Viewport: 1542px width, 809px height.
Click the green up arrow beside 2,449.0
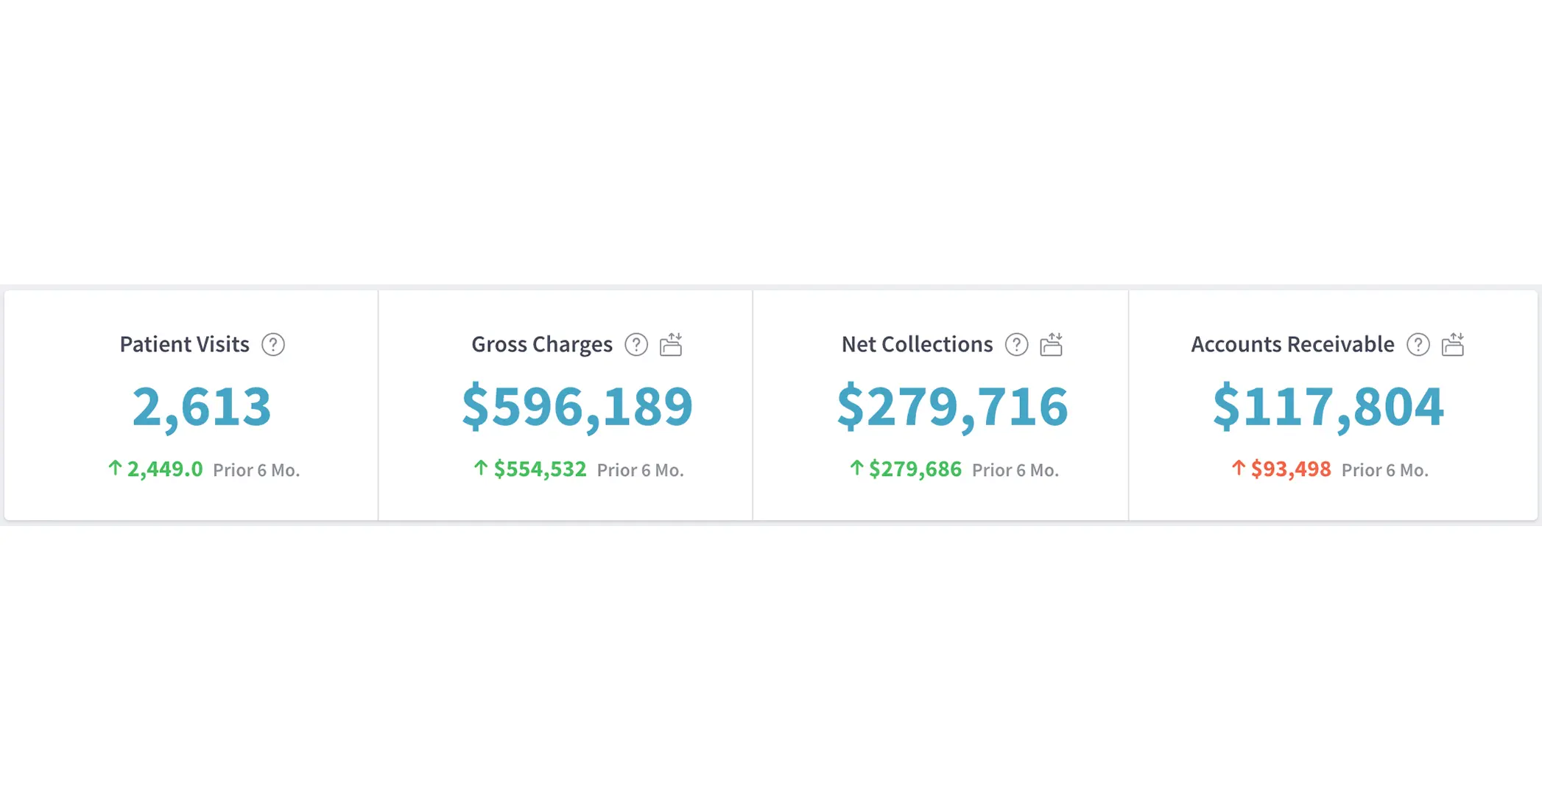tap(115, 468)
